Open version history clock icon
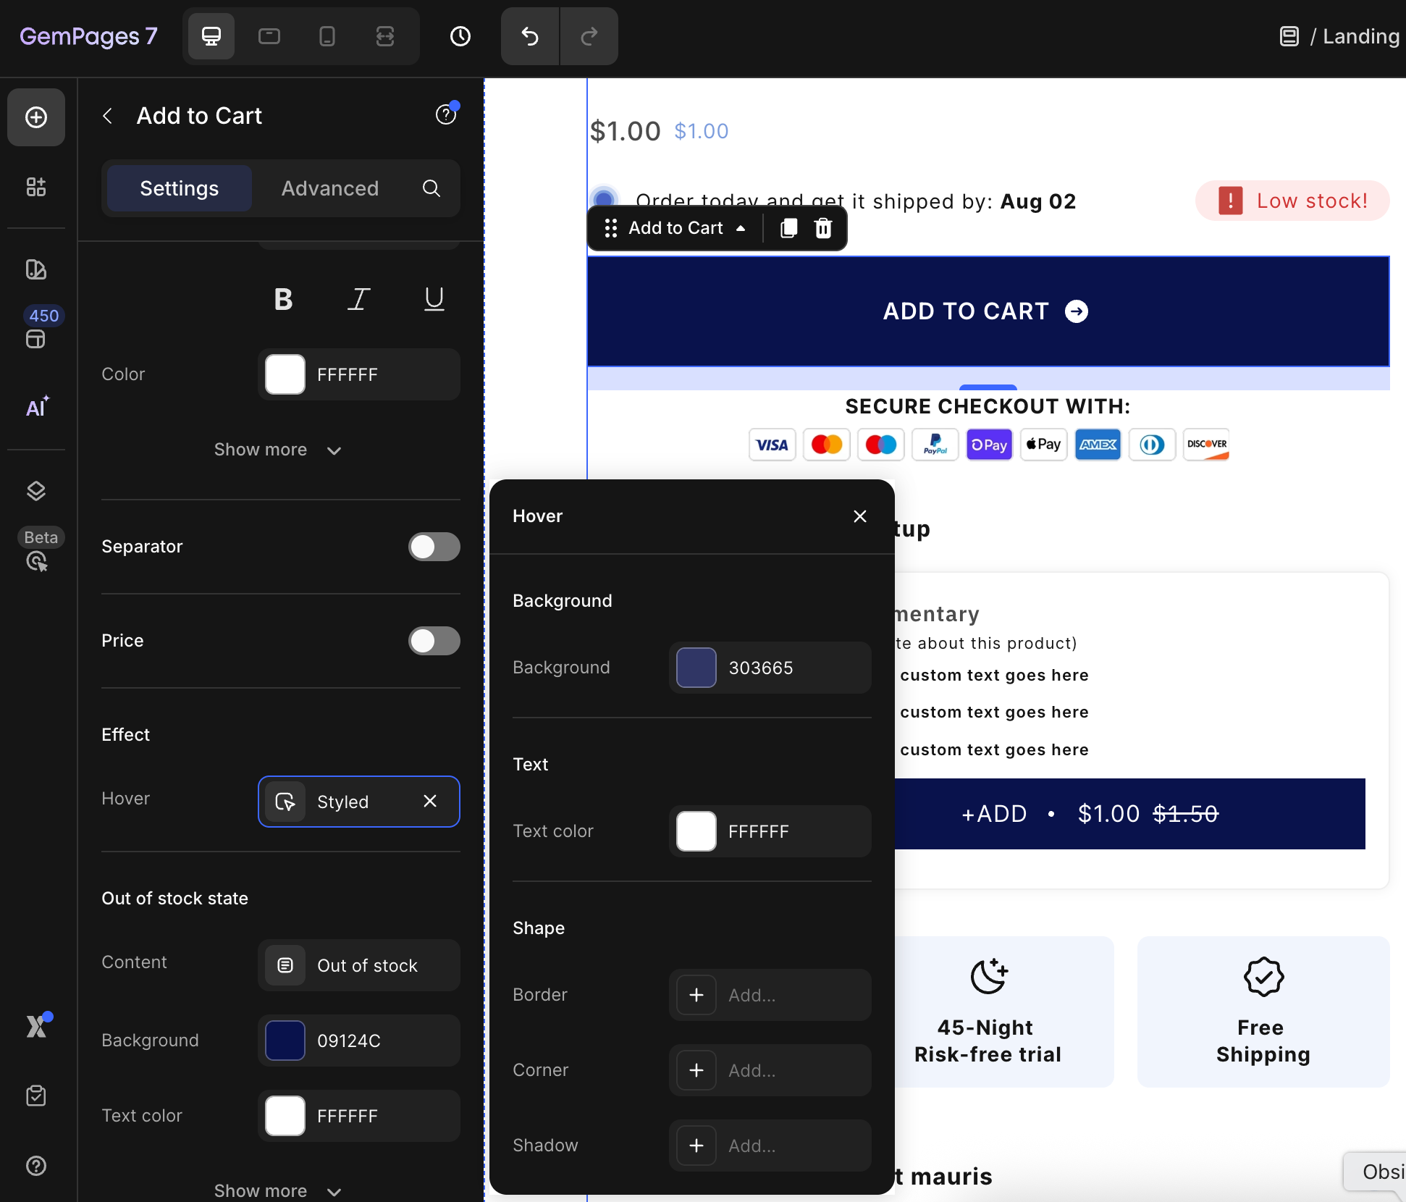1406x1202 pixels. pos(460,36)
